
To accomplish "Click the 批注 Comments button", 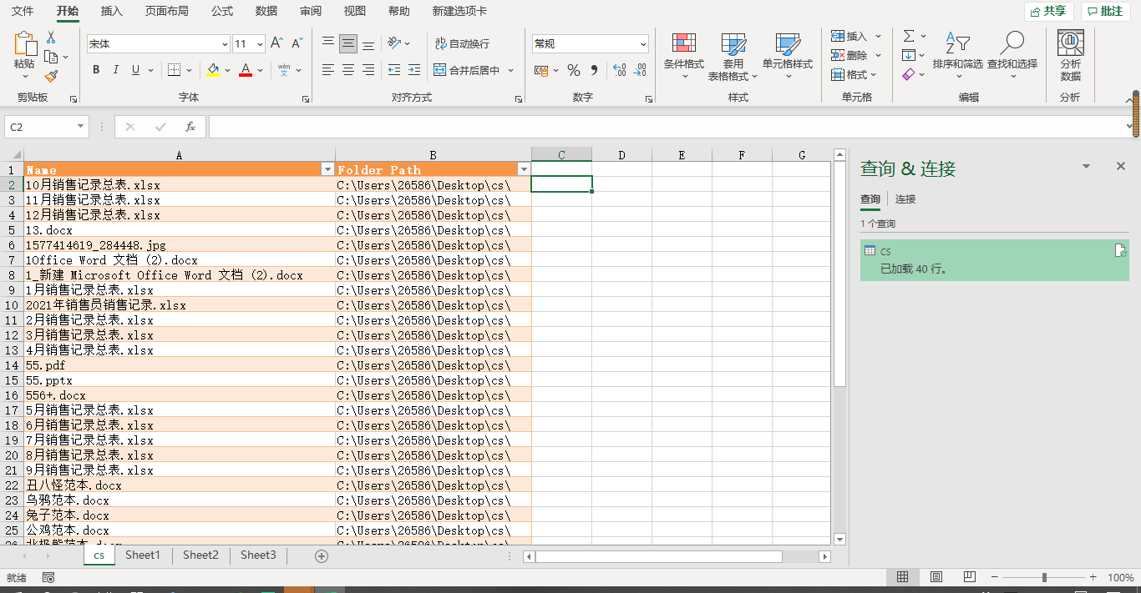I will coord(1106,11).
